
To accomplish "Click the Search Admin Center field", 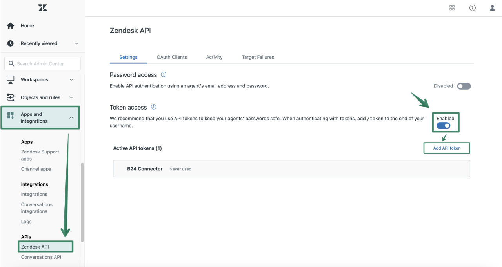I will 42,63.
